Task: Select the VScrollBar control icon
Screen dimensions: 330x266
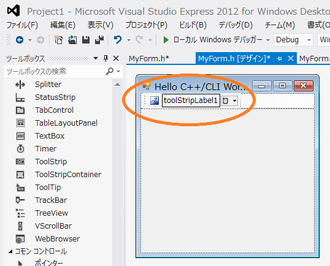Action: (20, 226)
